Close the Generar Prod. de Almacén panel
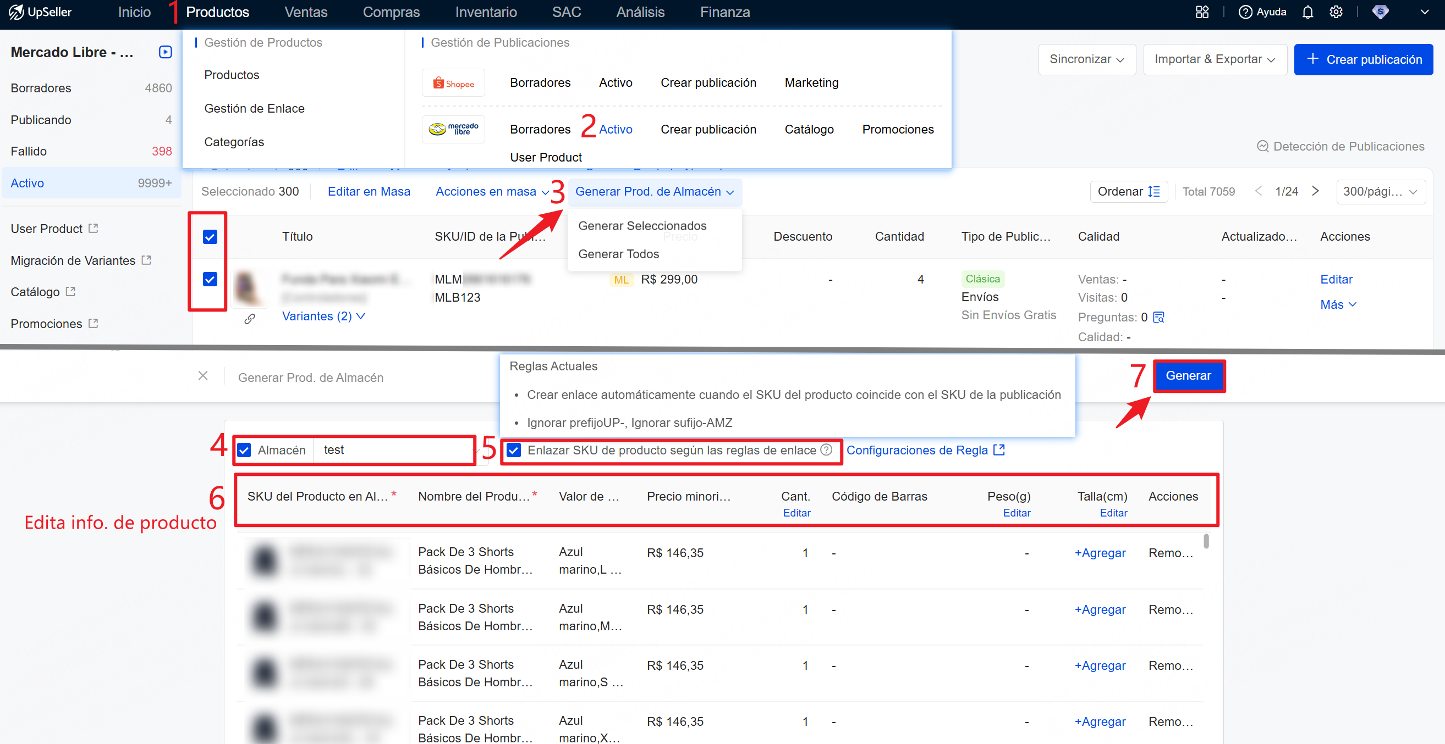Image resolution: width=1445 pixels, height=744 pixels. (x=203, y=375)
